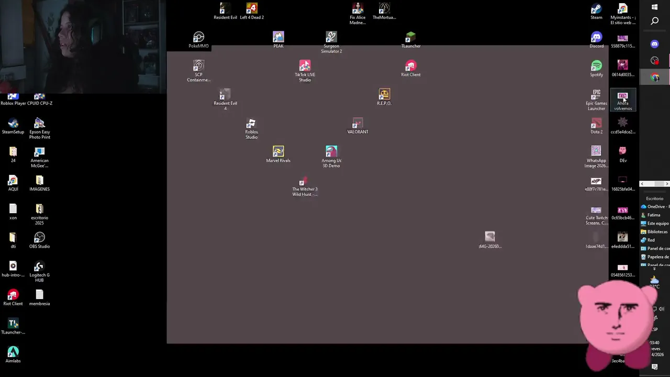This screenshot has width=670, height=377.
Task: Open the Aimlabs shortcut
Action: [x=13, y=355]
